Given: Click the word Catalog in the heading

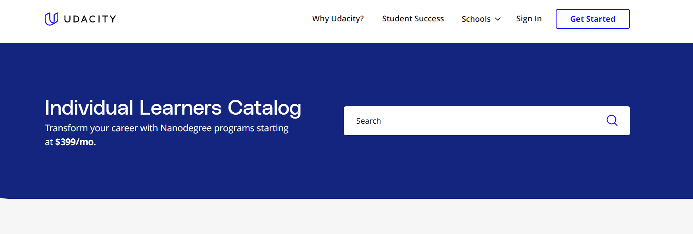Looking at the screenshot, I should (264, 108).
